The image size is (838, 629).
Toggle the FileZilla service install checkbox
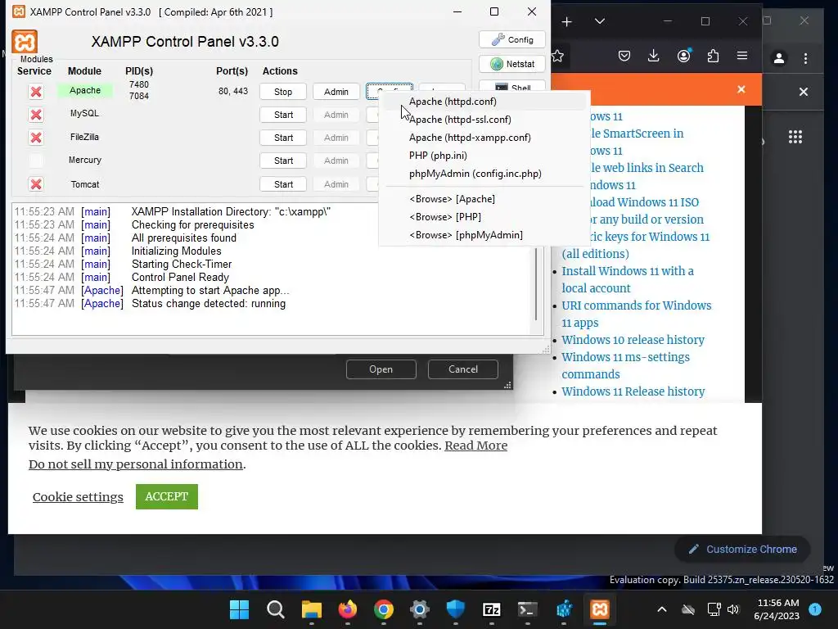tap(36, 138)
